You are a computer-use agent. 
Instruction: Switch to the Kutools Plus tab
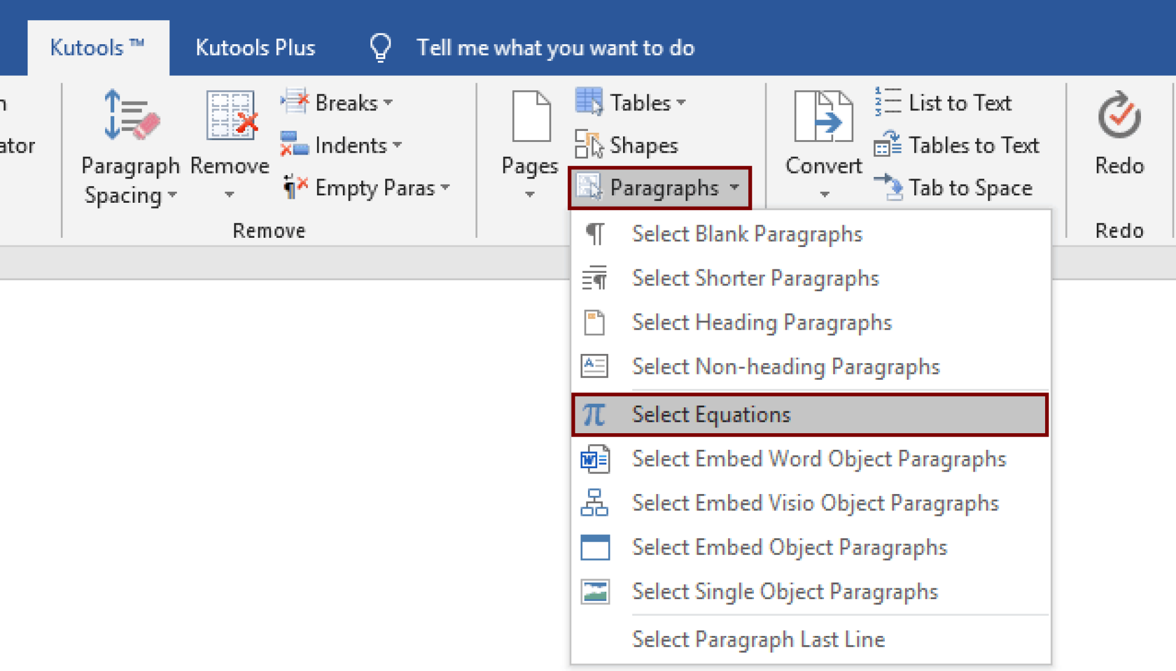tap(255, 48)
